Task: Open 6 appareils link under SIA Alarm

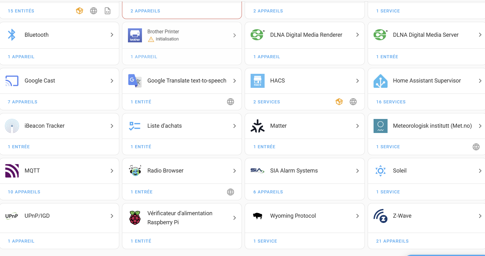Action: [268, 192]
